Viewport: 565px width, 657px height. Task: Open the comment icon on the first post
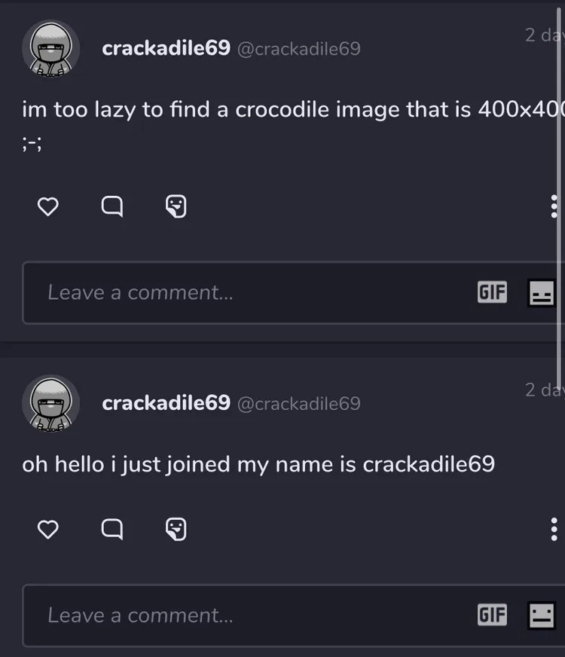112,206
